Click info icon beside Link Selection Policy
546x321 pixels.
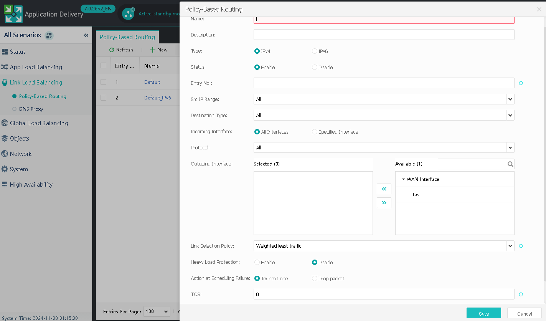521,246
